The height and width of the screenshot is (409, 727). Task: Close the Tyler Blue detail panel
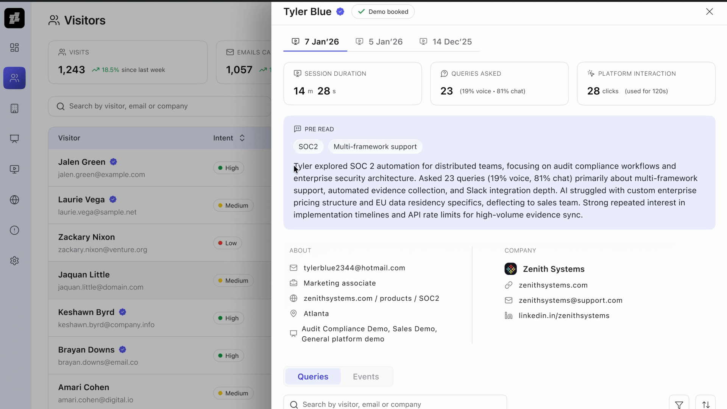[709, 12]
